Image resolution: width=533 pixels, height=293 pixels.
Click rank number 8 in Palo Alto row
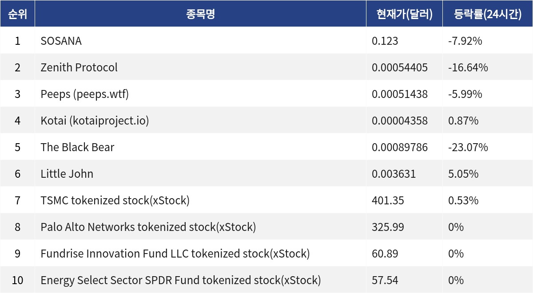click(x=17, y=227)
